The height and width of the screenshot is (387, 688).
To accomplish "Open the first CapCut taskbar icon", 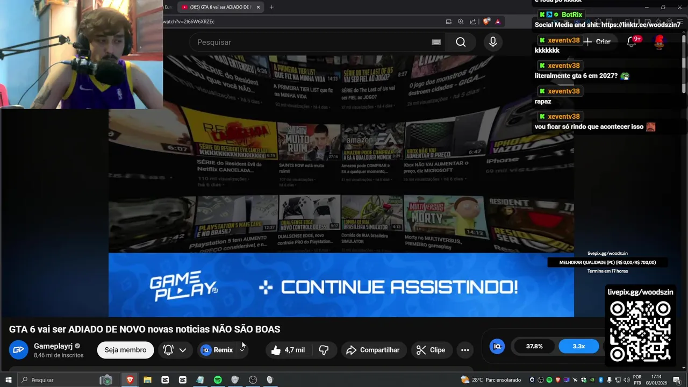I will 165,380.
